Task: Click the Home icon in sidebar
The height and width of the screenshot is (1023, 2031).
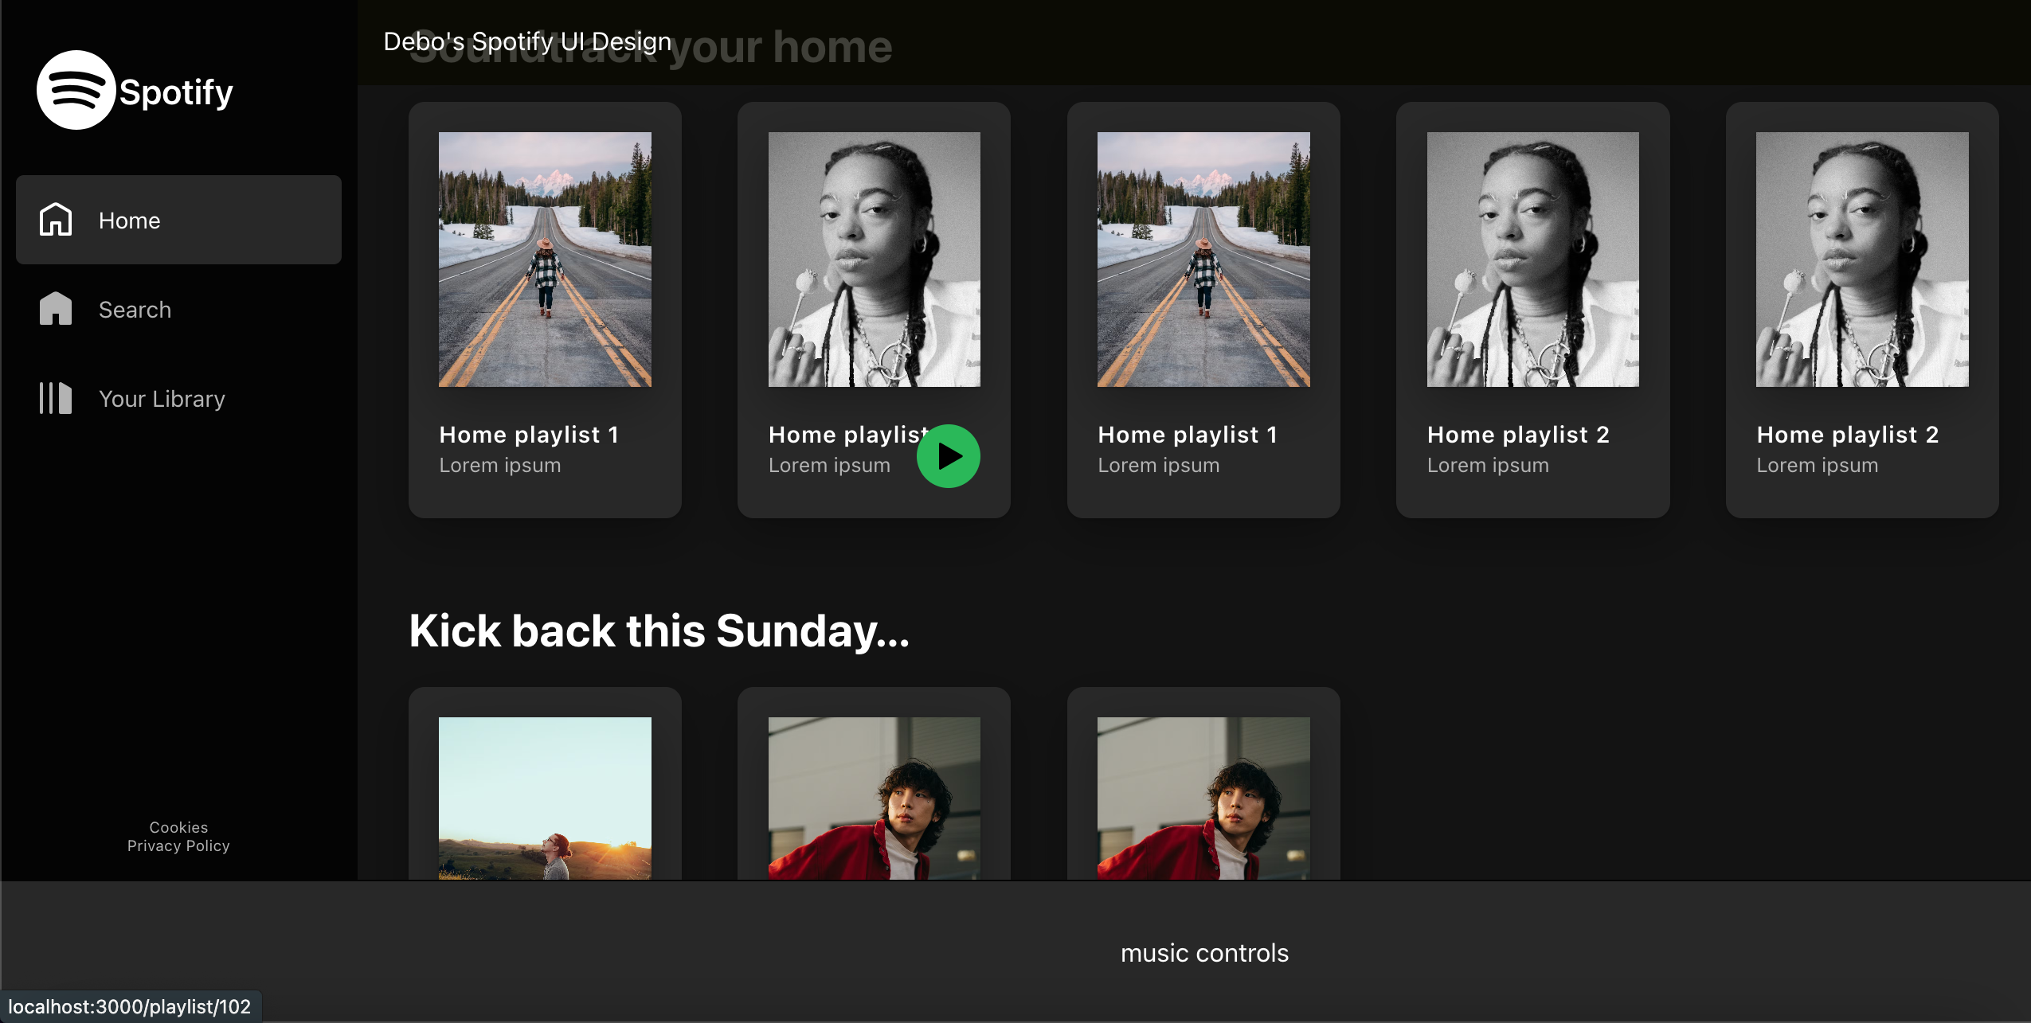Action: [x=56, y=220]
